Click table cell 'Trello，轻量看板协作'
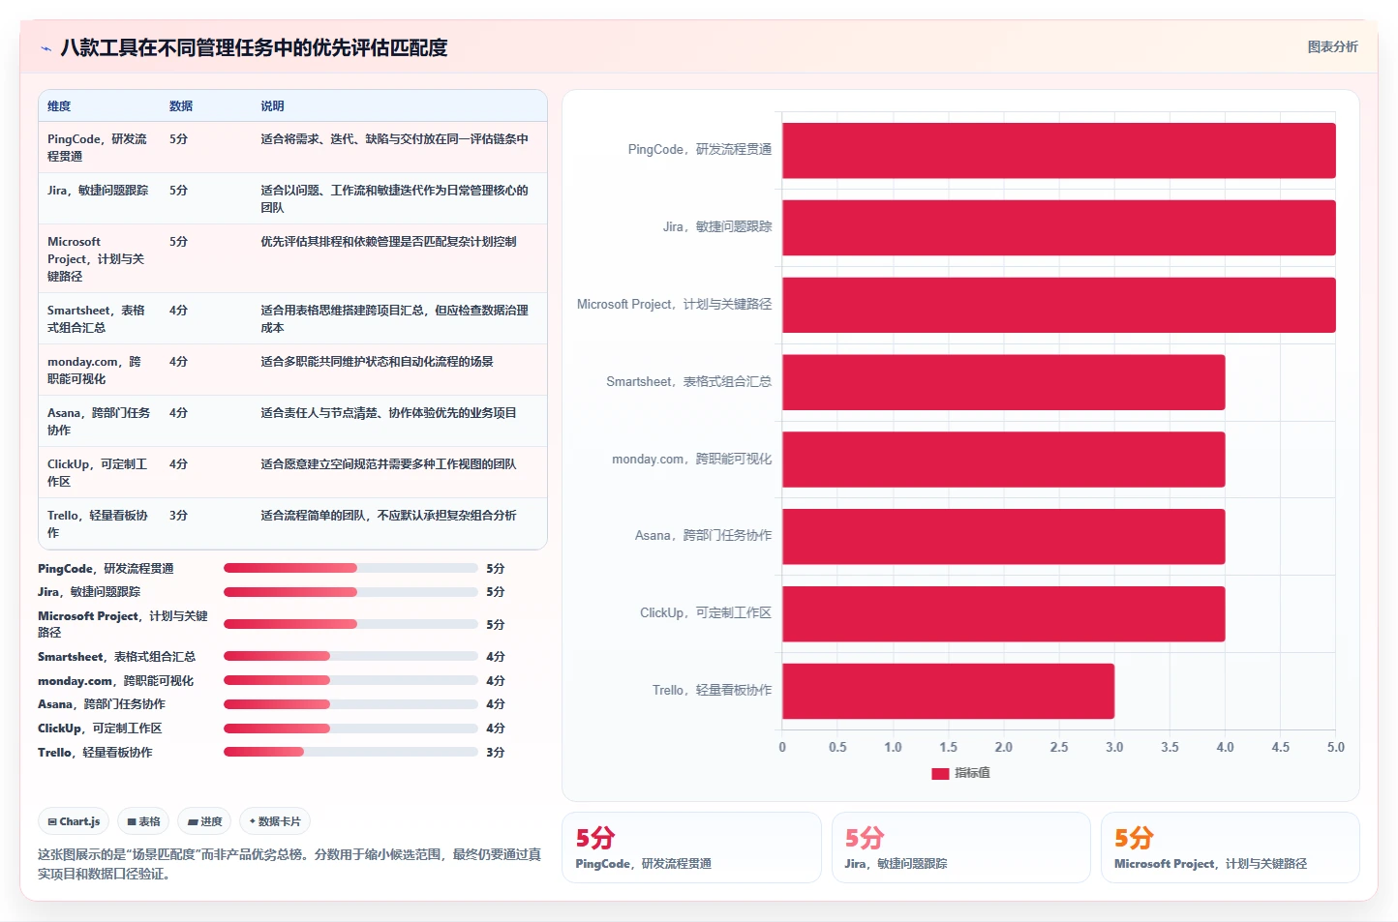1398x922 pixels. (x=98, y=523)
